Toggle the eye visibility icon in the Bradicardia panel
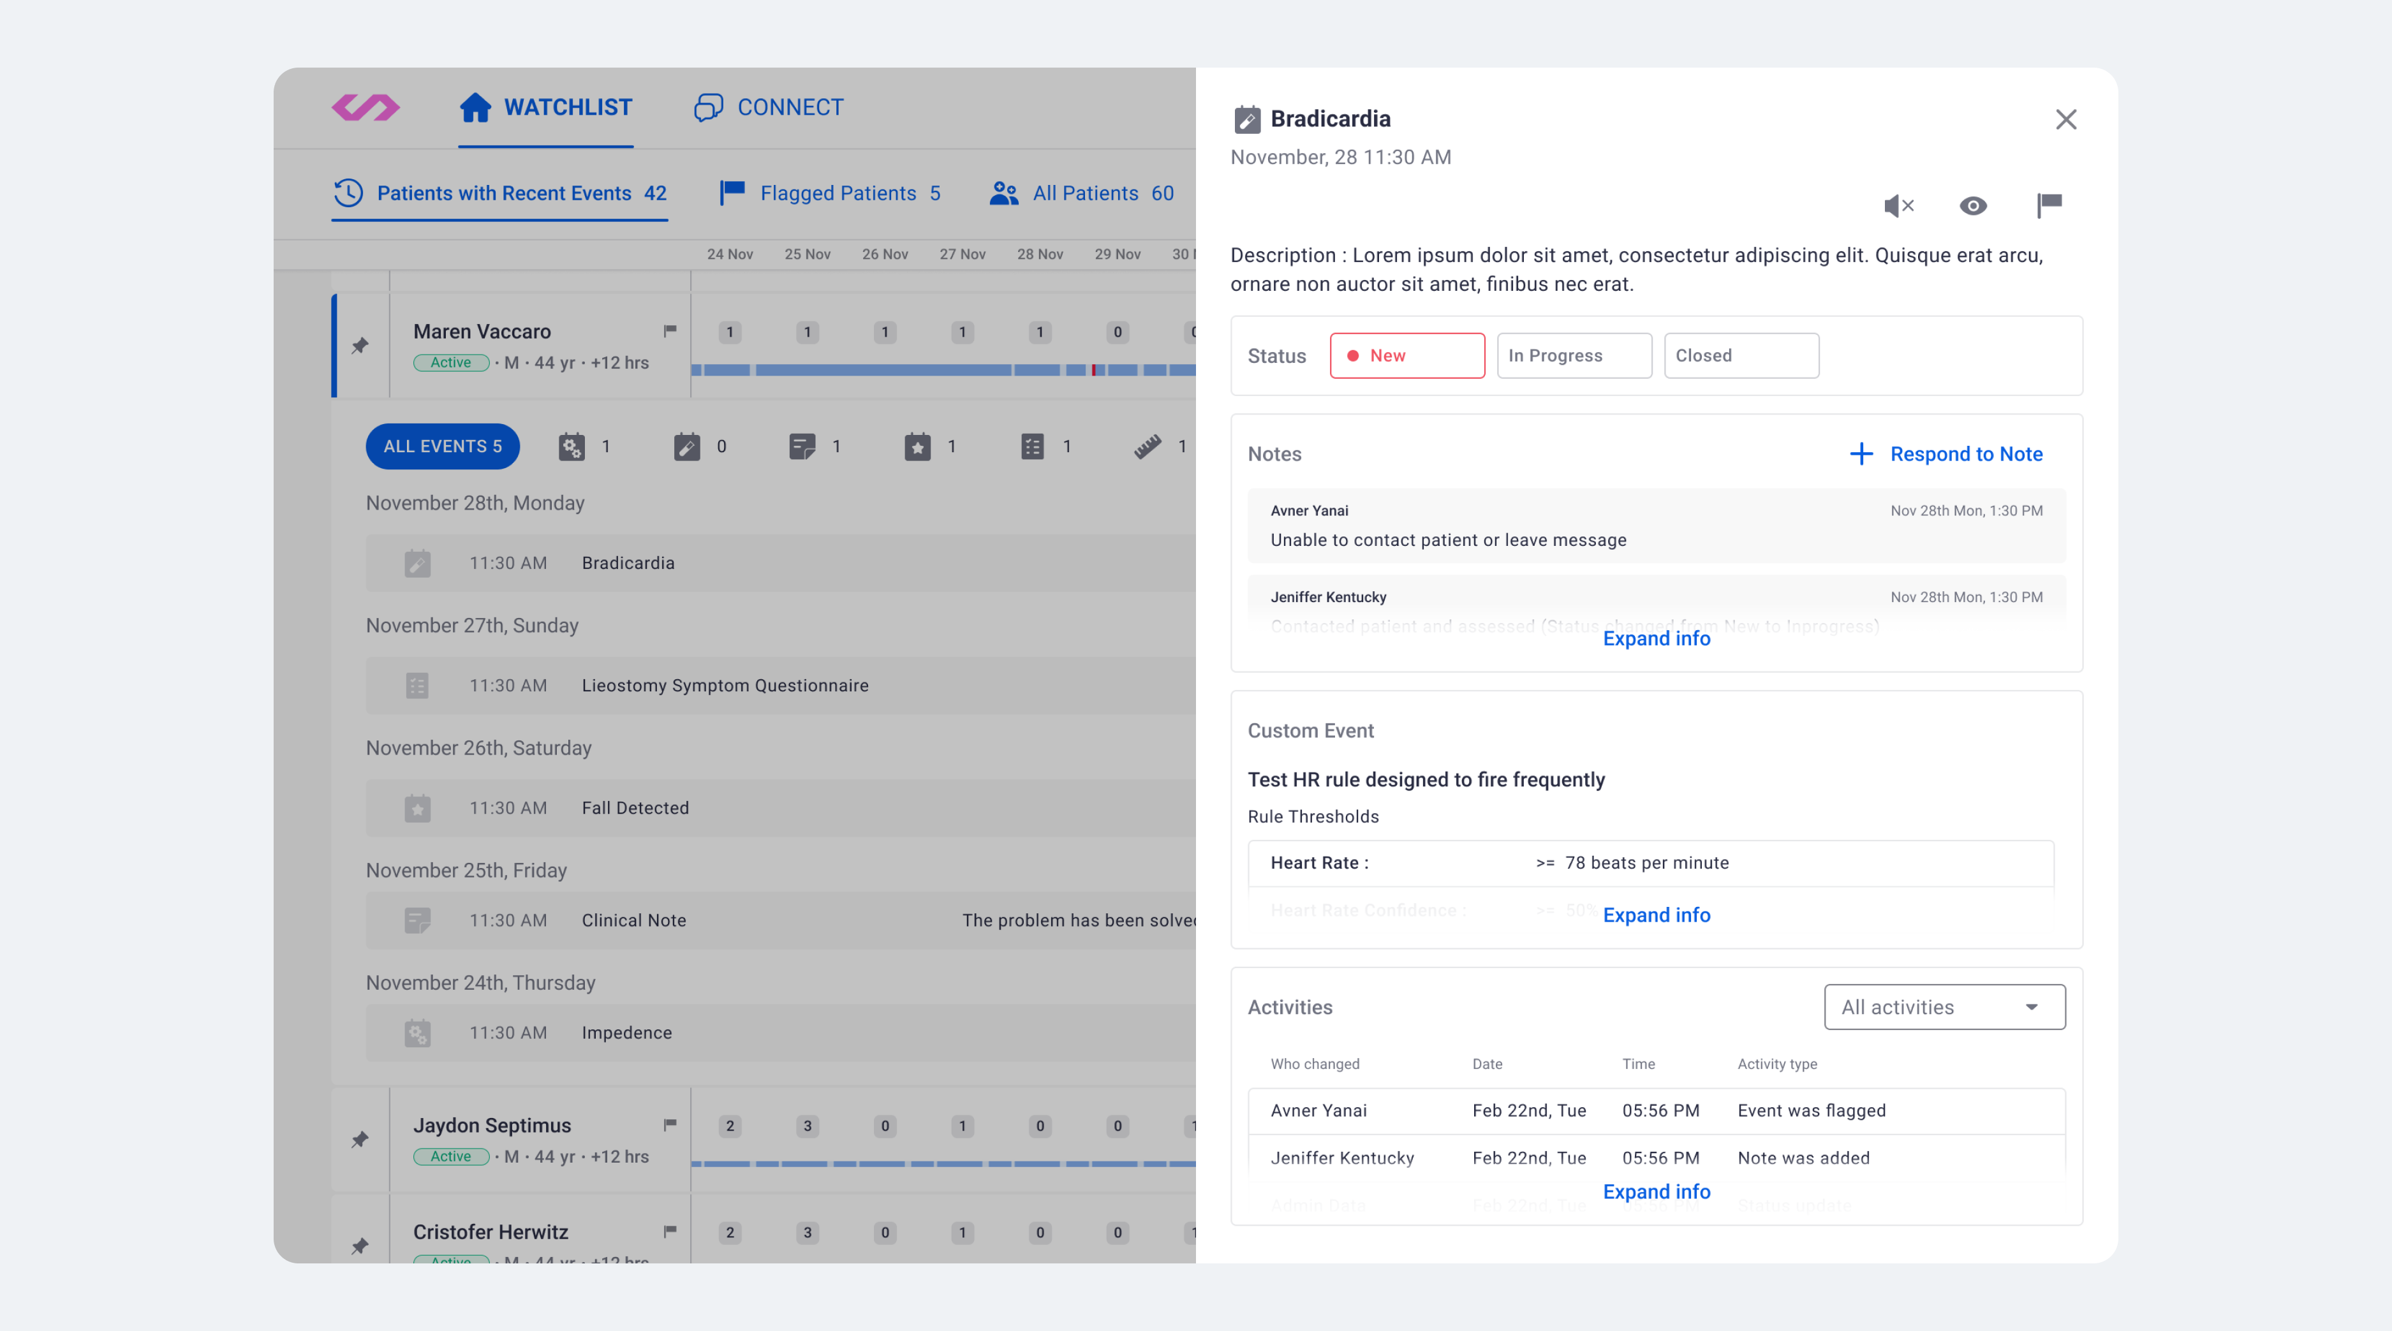The image size is (2392, 1331). pos(1972,205)
